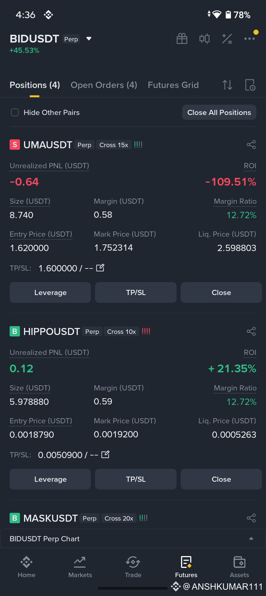Screen dimensions: 266x596
Task: Share the UMAUSDT position
Action: tap(251, 145)
